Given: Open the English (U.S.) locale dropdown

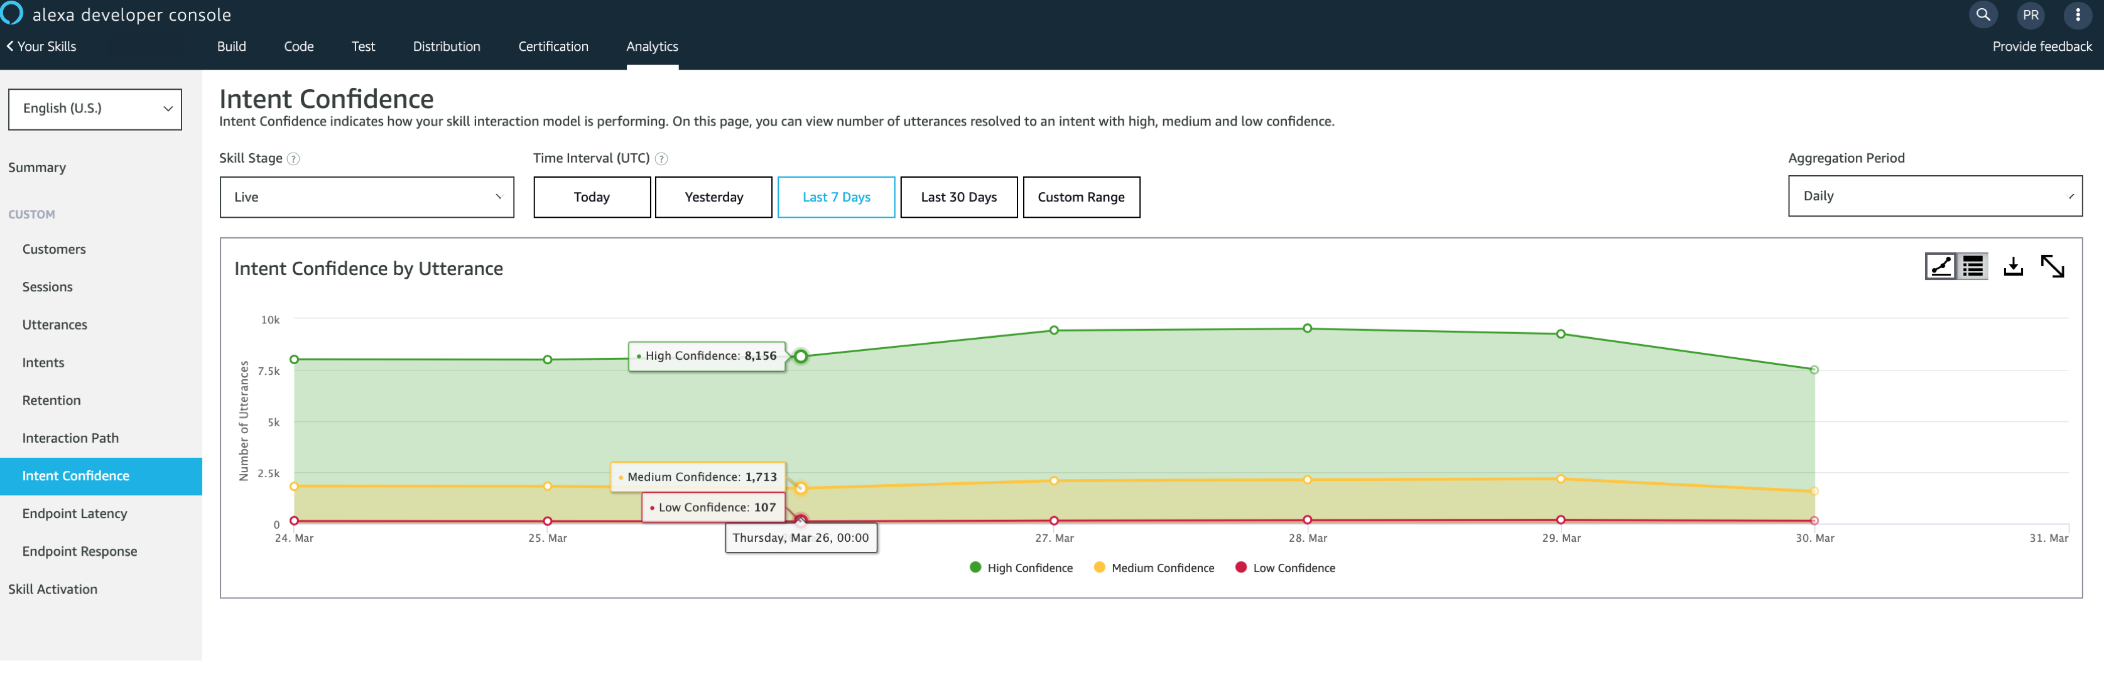Looking at the screenshot, I should click(95, 109).
